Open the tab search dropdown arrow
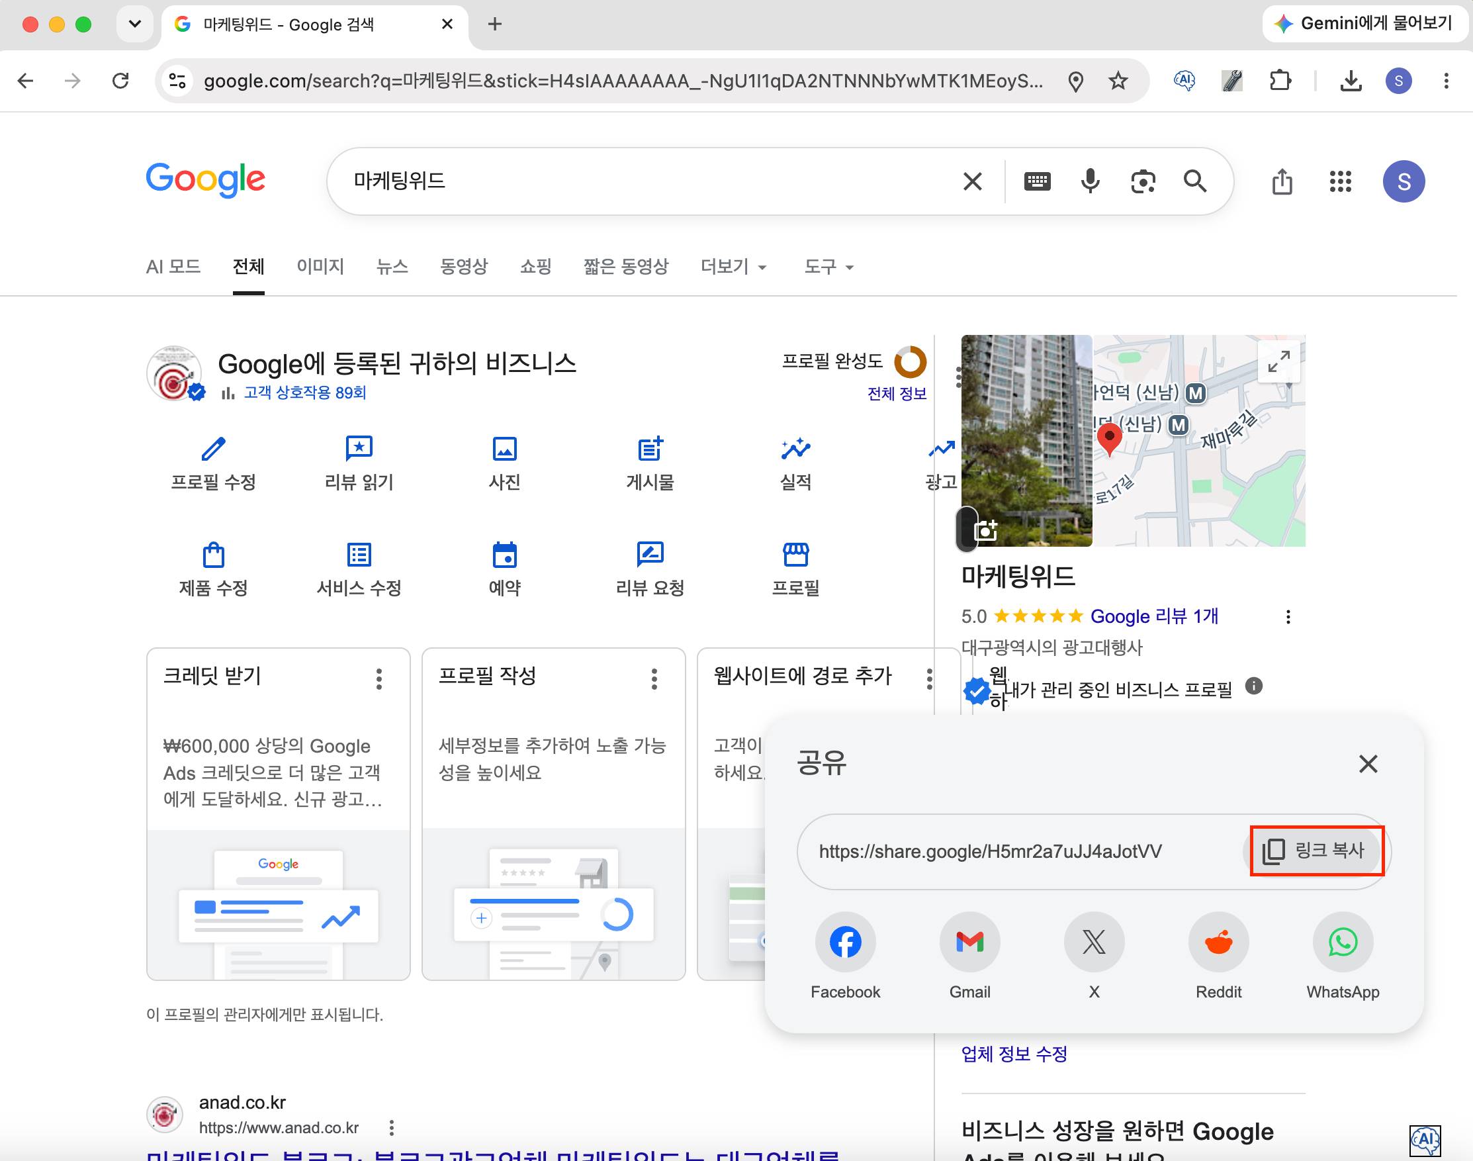 pos(134,24)
